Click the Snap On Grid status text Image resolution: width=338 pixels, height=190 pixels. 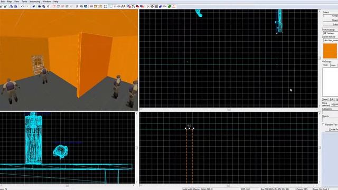(321, 189)
